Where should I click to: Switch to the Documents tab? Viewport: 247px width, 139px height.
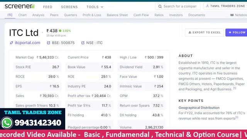[x=197, y=15]
